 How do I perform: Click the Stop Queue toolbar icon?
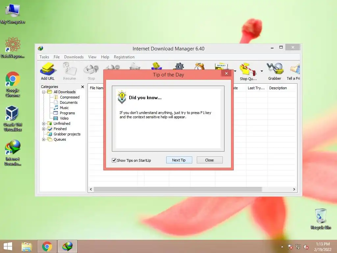[248, 72]
